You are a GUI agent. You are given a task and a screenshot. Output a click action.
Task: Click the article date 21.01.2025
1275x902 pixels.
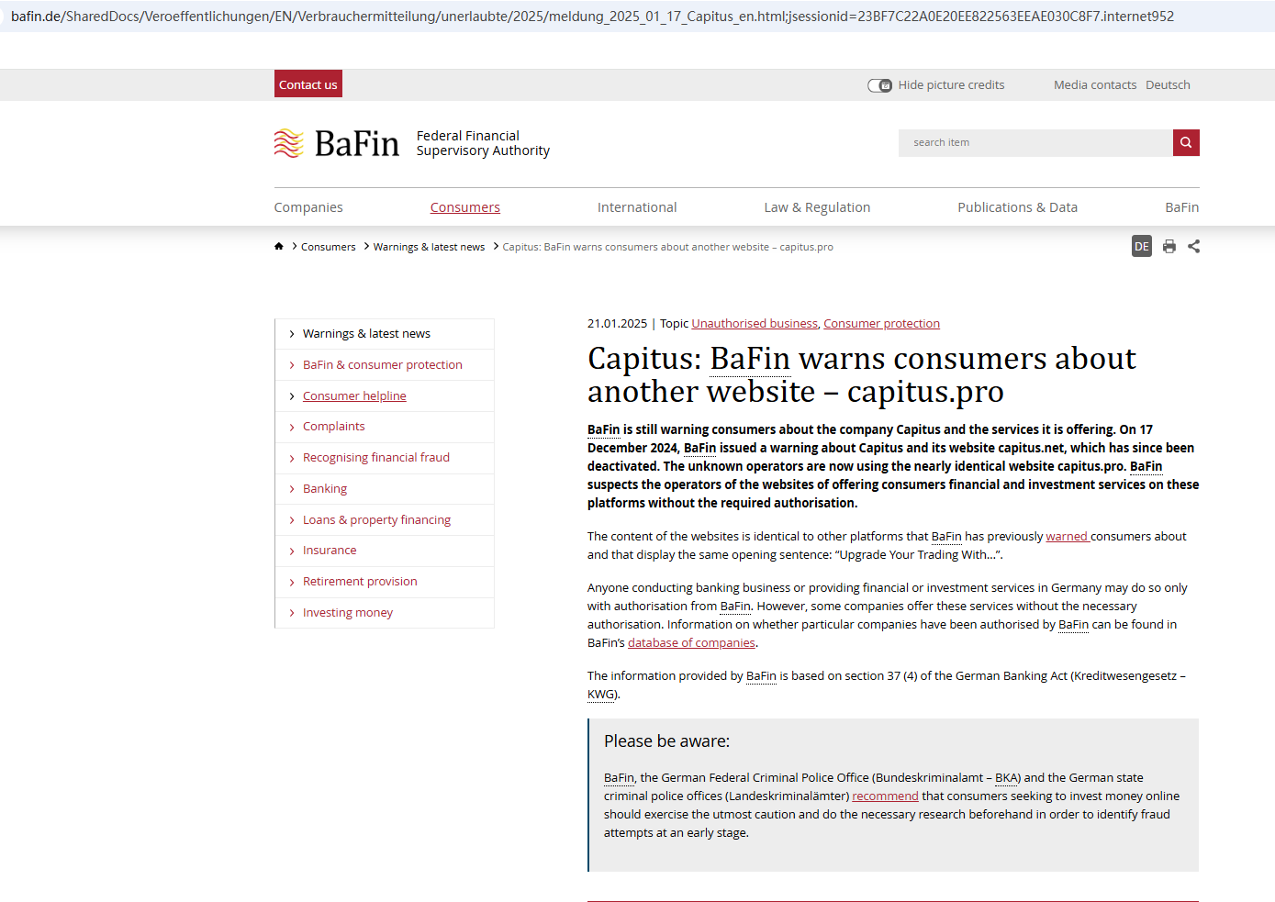coord(617,323)
